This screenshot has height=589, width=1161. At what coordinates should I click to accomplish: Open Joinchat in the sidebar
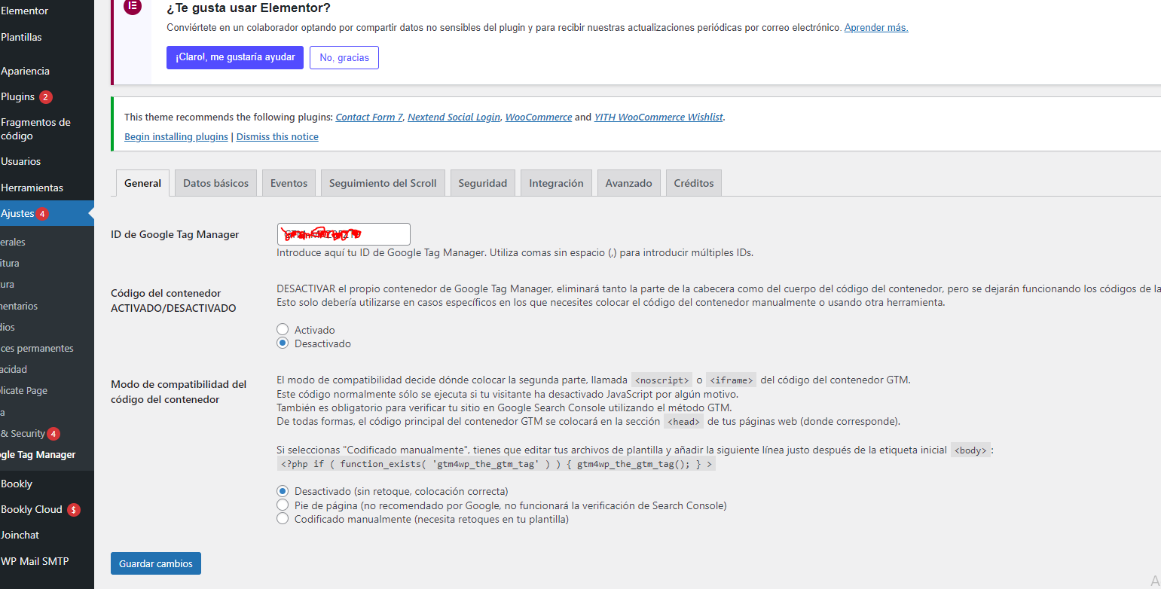(20, 535)
